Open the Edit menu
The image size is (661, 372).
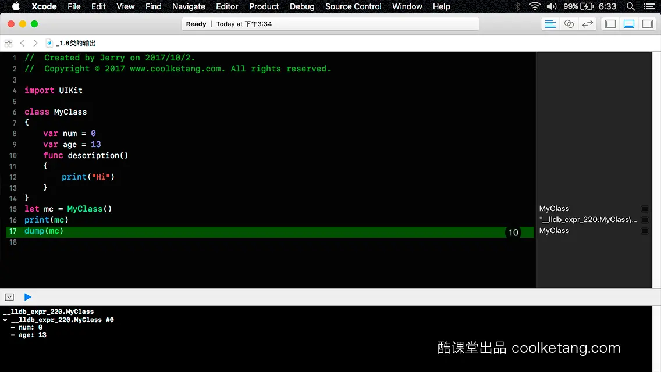pos(98,6)
